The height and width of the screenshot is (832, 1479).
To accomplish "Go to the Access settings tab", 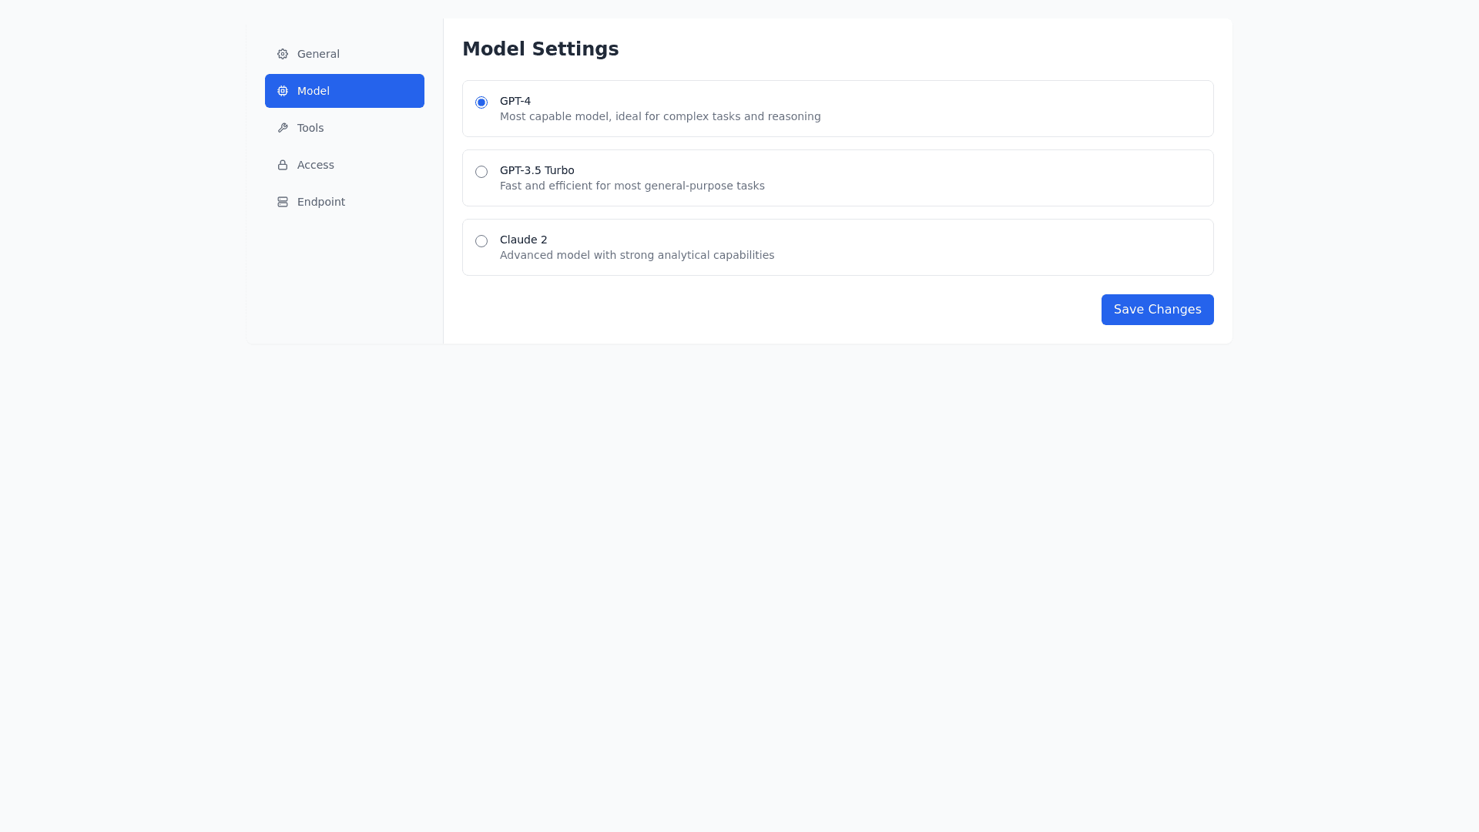I will pyautogui.click(x=316, y=165).
